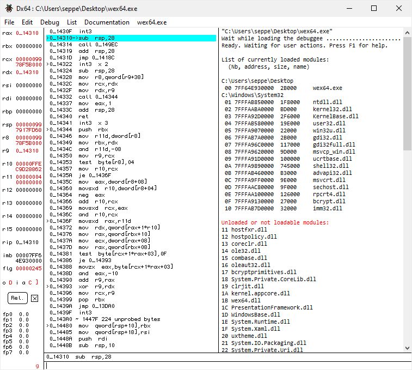Click the shell32.dll module row
412x370 pixels.
(x=286, y=166)
